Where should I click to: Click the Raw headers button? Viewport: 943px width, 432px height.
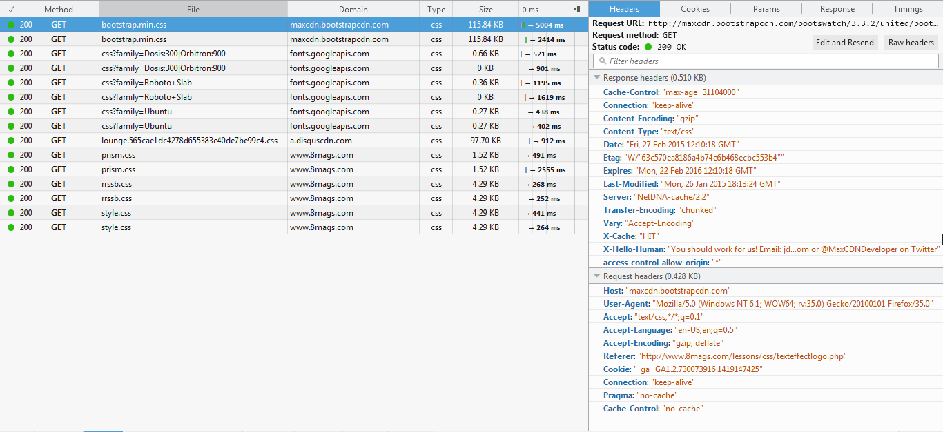pyautogui.click(x=911, y=43)
